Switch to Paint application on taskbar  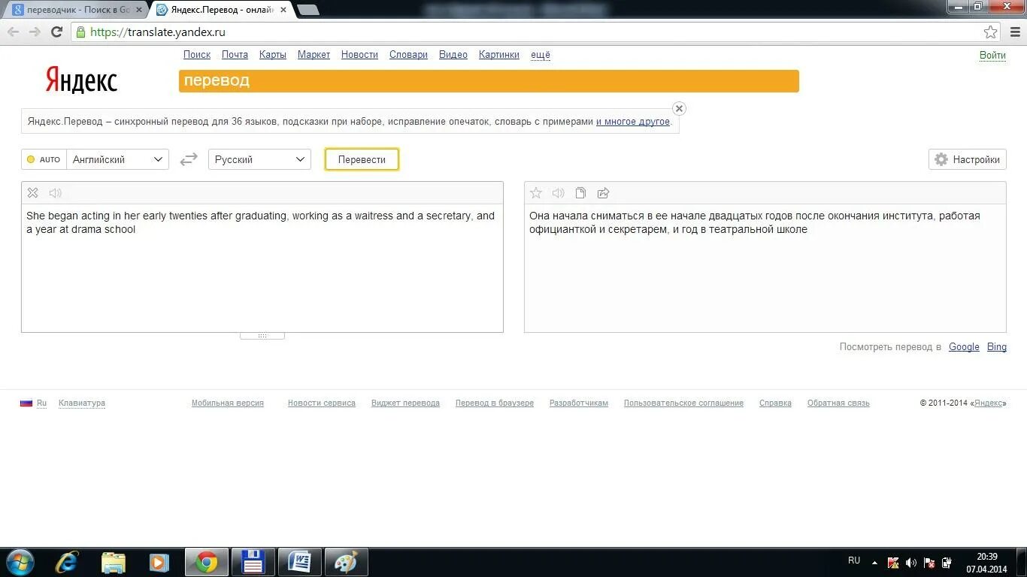[x=346, y=562]
